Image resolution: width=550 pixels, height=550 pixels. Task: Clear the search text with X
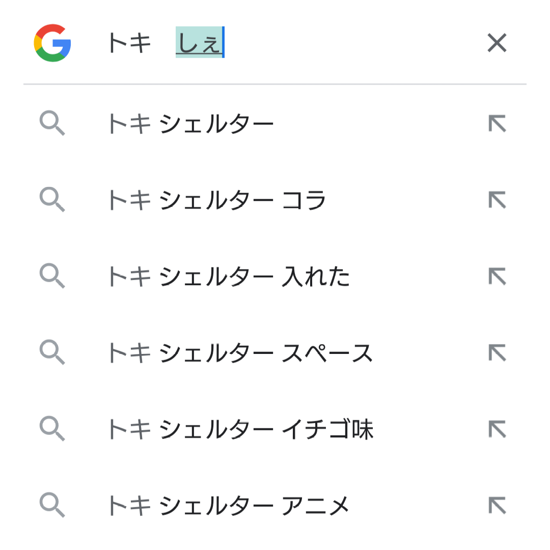tap(497, 43)
